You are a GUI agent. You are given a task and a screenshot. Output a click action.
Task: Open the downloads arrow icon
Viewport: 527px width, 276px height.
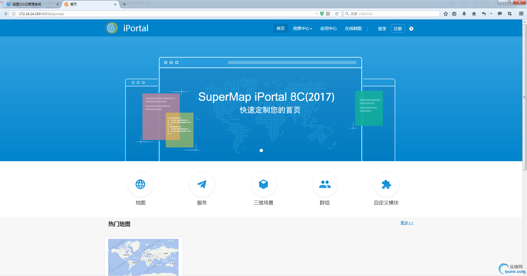coord(464,14)
